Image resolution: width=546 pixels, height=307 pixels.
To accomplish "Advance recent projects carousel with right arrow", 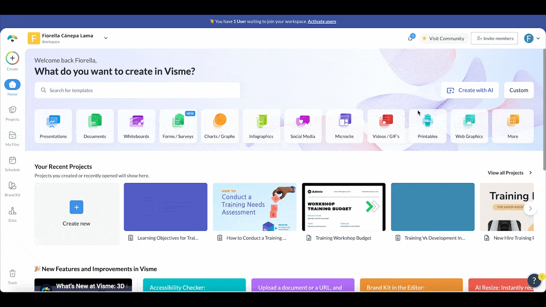I will coord(530,208).
